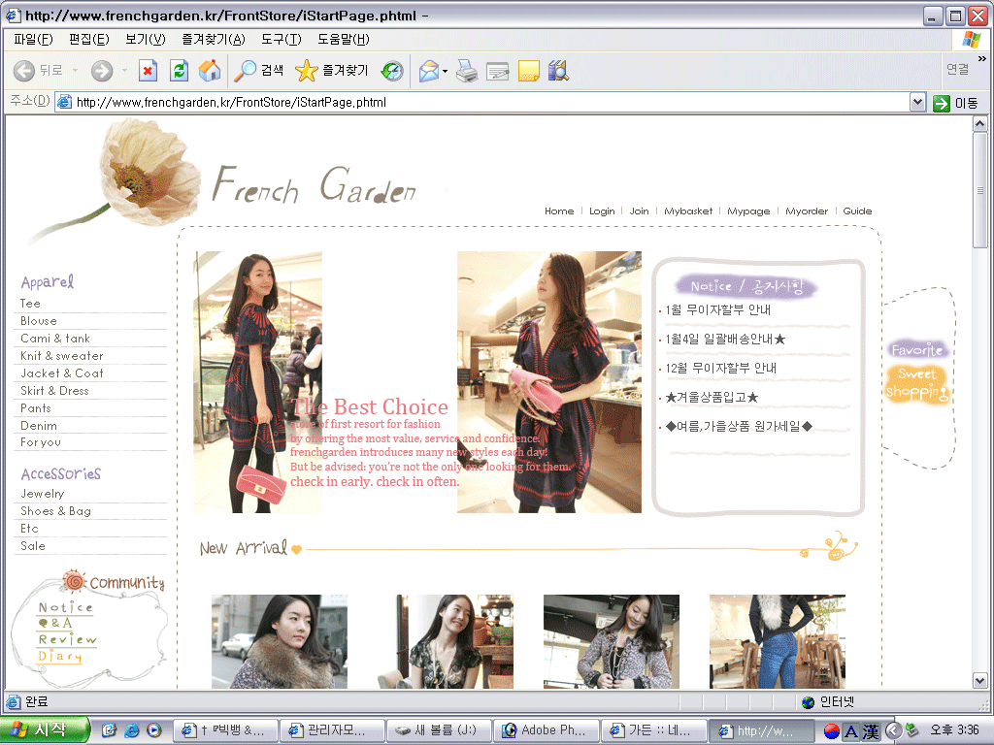Click the Show Desktop quick launch icon
Image resolution: width=994 pixels, height=745 pixels.
click(109, 730)
